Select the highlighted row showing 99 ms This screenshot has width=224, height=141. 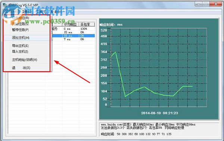pyautogui.click(x=73, y=36)
